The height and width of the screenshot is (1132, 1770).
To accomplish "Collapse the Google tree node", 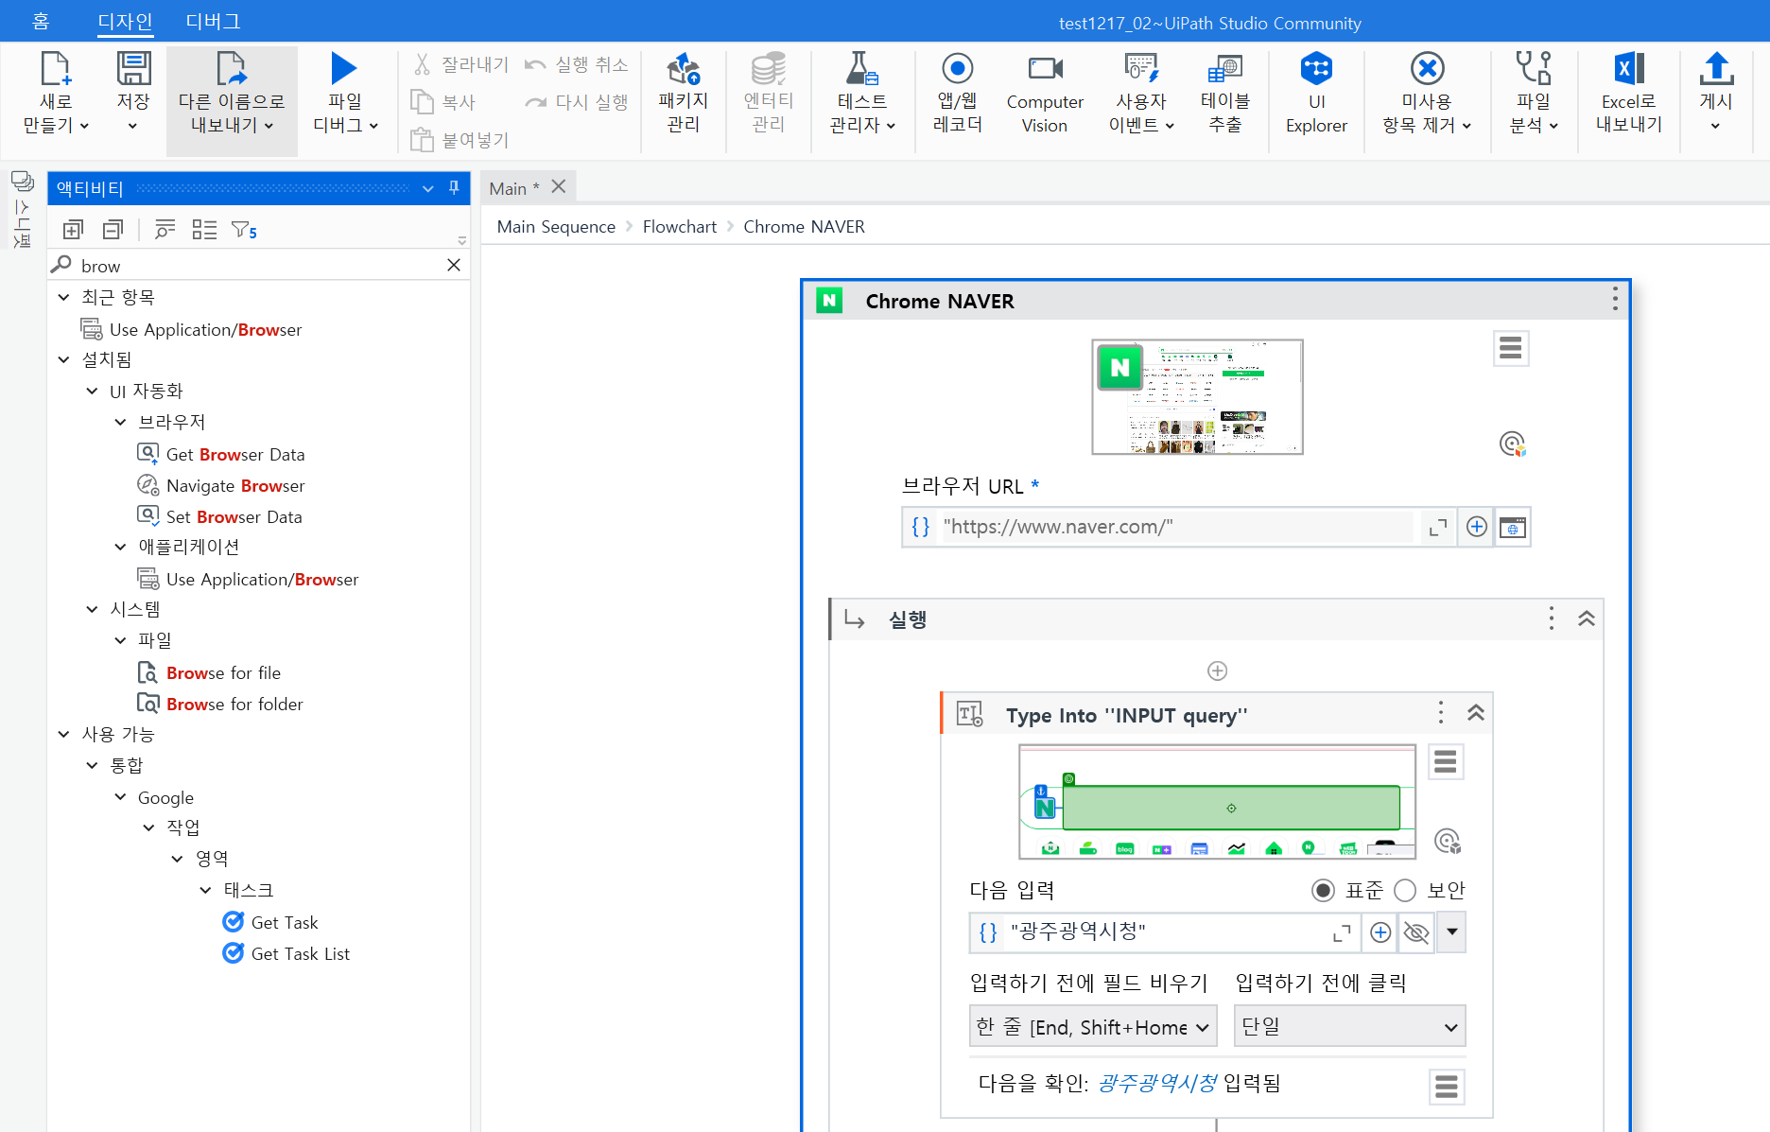I will click(120, 797).
